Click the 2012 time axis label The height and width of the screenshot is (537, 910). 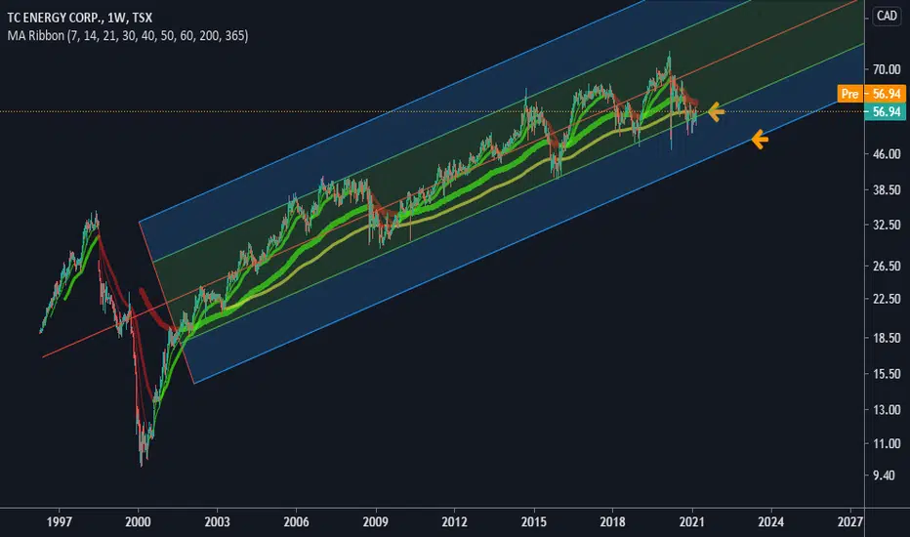[454, 522]
